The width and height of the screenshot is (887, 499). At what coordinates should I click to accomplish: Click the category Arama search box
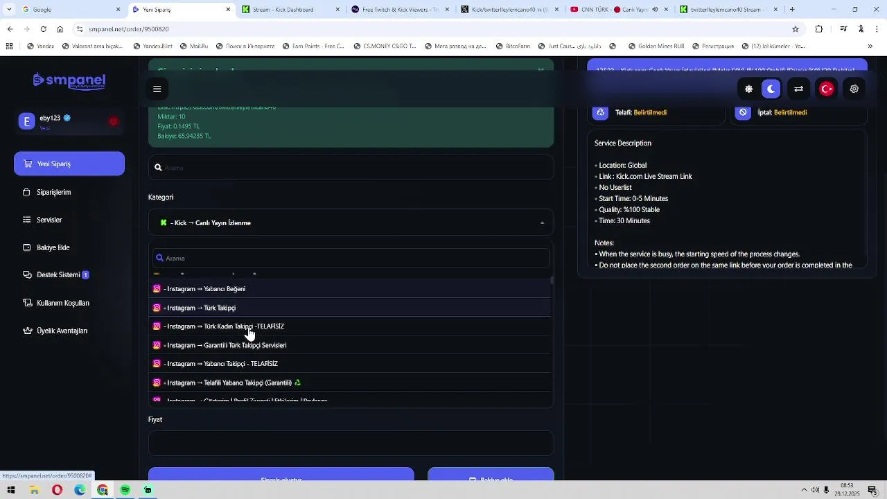(351, 258)
